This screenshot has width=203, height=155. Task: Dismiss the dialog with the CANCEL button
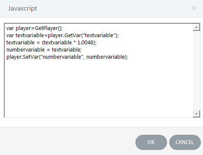[x=185, y=142]
